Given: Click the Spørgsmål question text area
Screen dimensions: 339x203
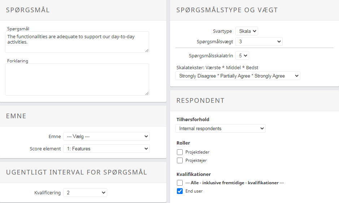Looking at the screenshot, I should point(77,42).
